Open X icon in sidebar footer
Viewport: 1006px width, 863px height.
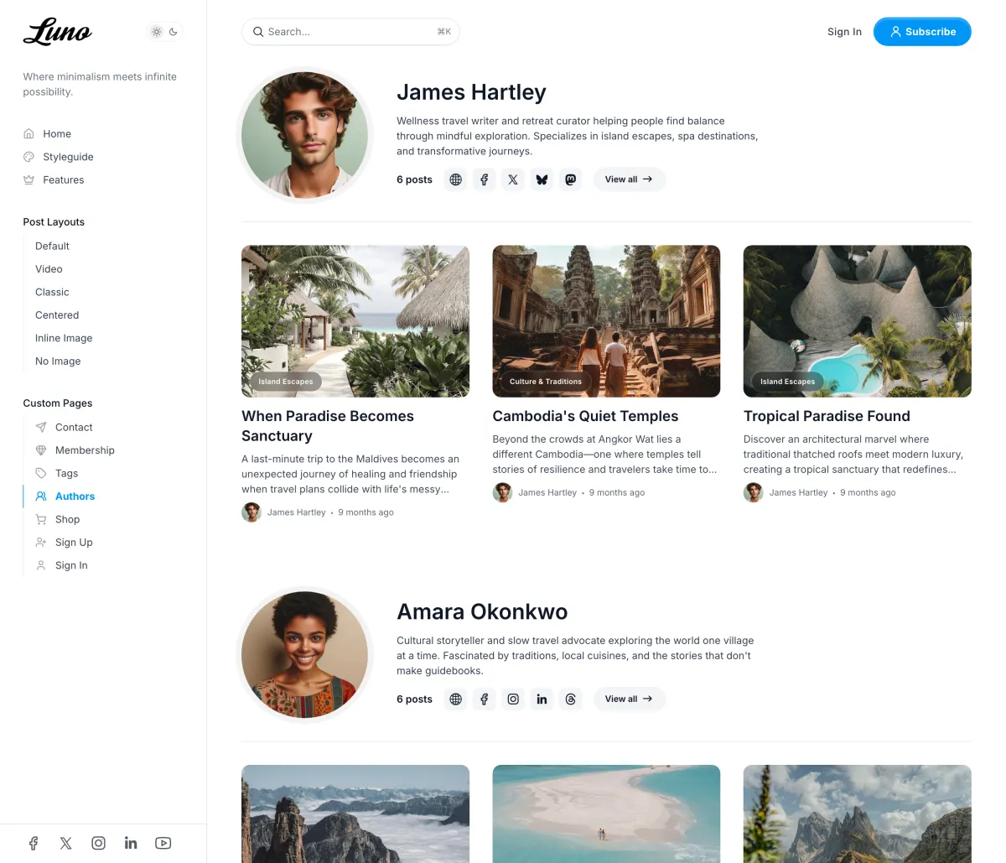pyautogui.click(x=66, y=844)
